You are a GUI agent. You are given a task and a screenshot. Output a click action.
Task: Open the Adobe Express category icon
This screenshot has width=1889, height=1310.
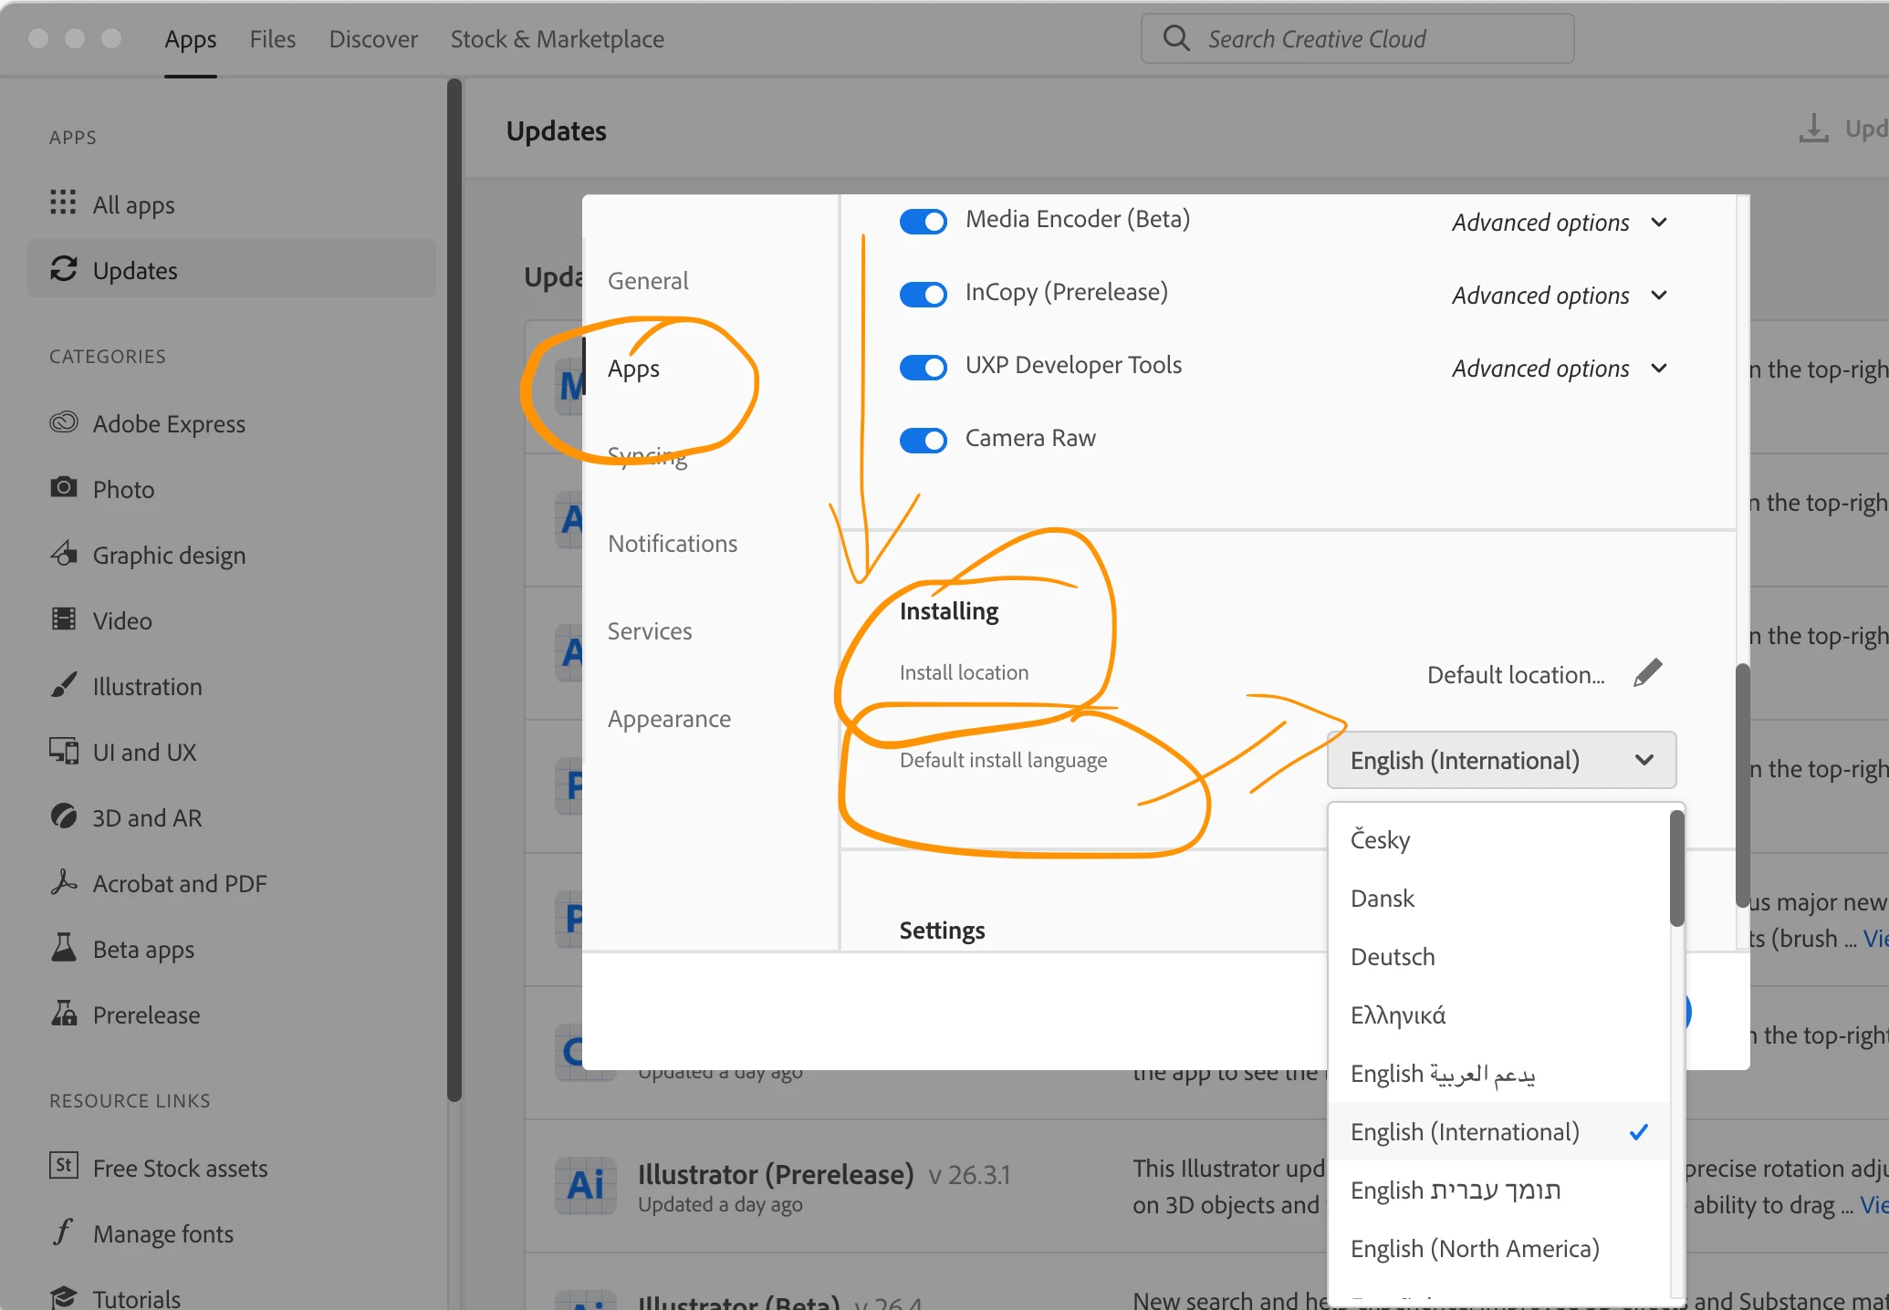pos(63,422)
